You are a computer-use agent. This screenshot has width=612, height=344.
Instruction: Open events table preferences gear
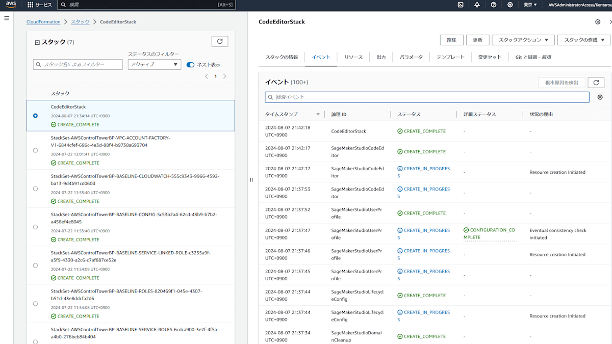coord(600,97)
